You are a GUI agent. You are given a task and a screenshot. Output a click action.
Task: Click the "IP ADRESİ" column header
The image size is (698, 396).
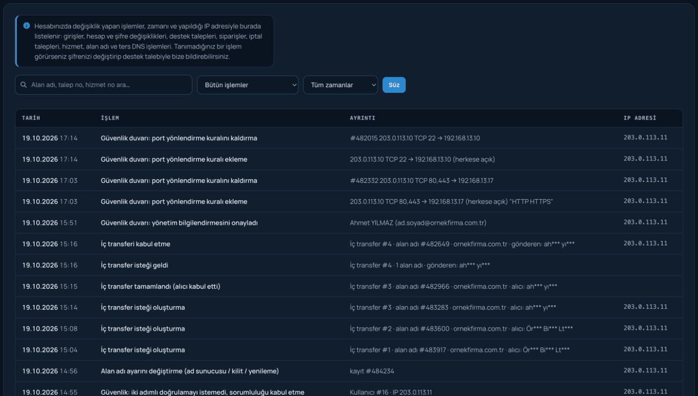pyautogui.click(x=640, y=118)
